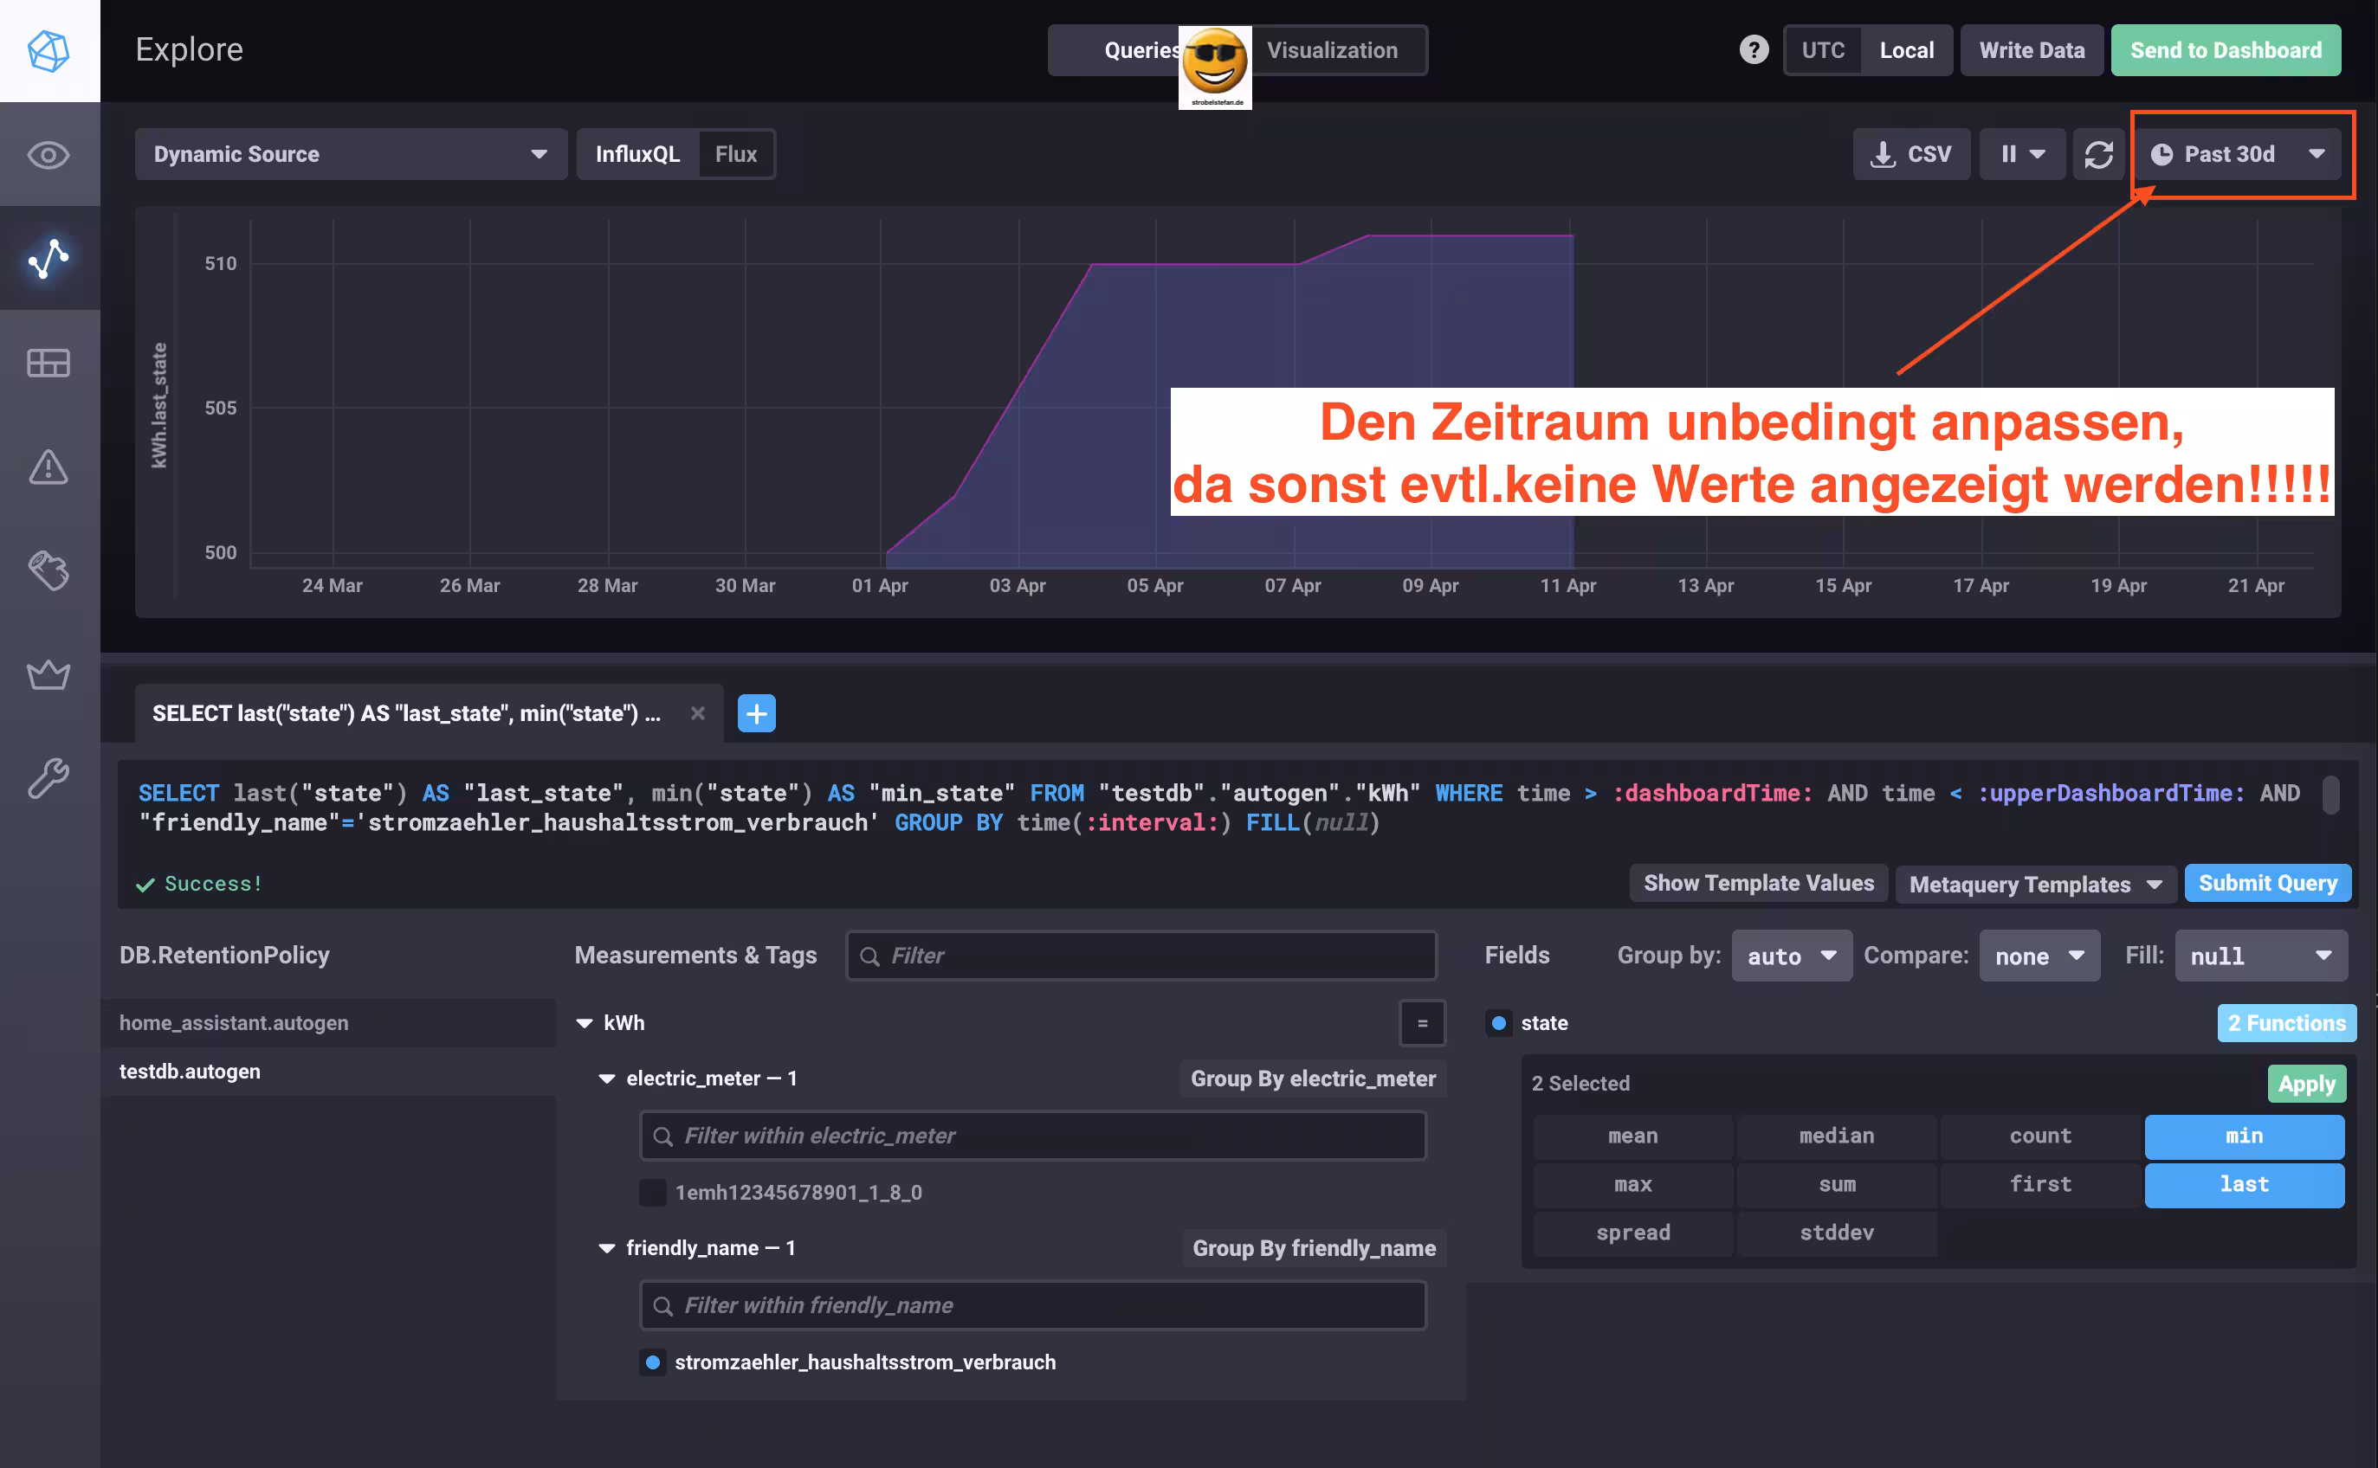Select the testdb.autogen retention policy
2378x1468 pixels.
tap(190, 1071)
